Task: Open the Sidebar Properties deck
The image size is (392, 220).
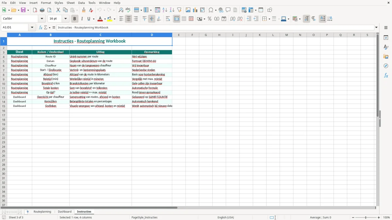Action: coord(386,38)
